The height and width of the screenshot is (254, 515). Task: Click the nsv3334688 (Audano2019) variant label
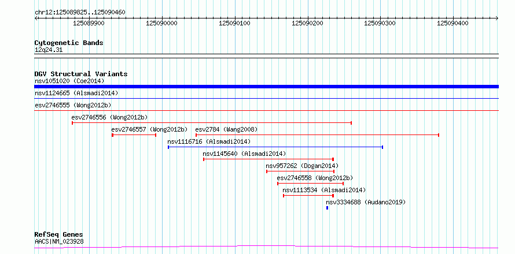coord(366,202)
